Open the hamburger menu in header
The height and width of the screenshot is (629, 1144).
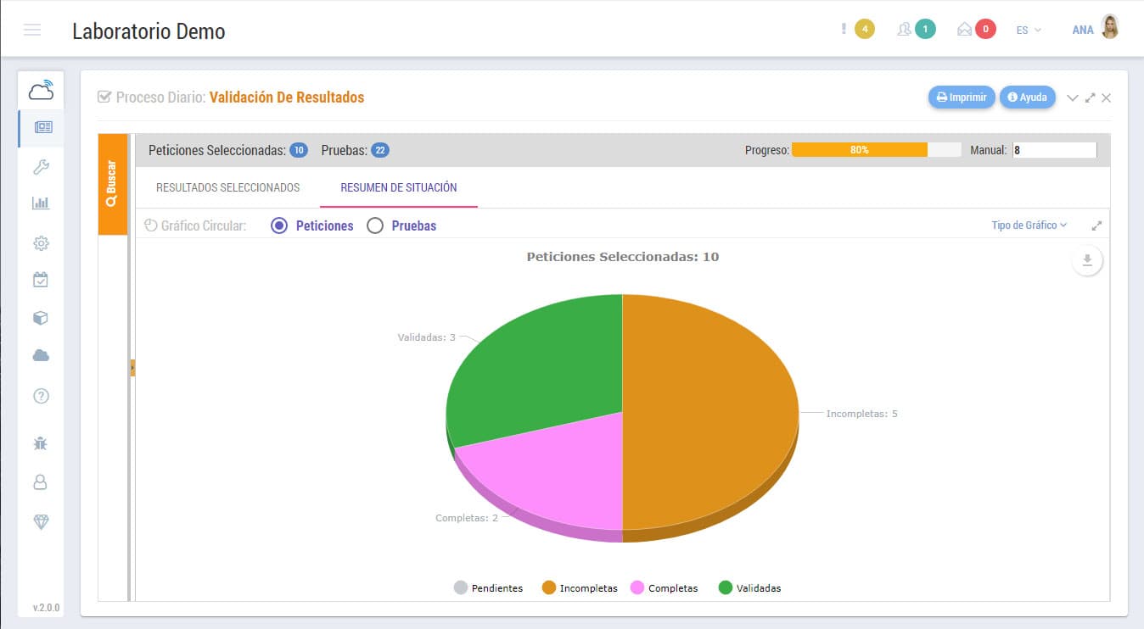tap(32, 31)
